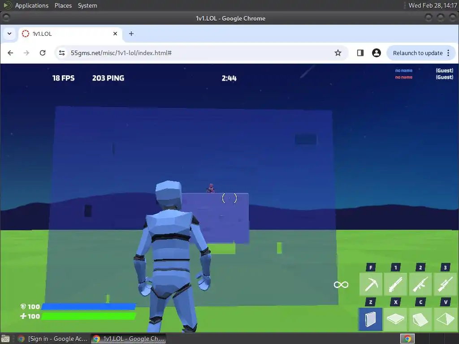Select the shotgun in slot 1

(x=395, y=284)
